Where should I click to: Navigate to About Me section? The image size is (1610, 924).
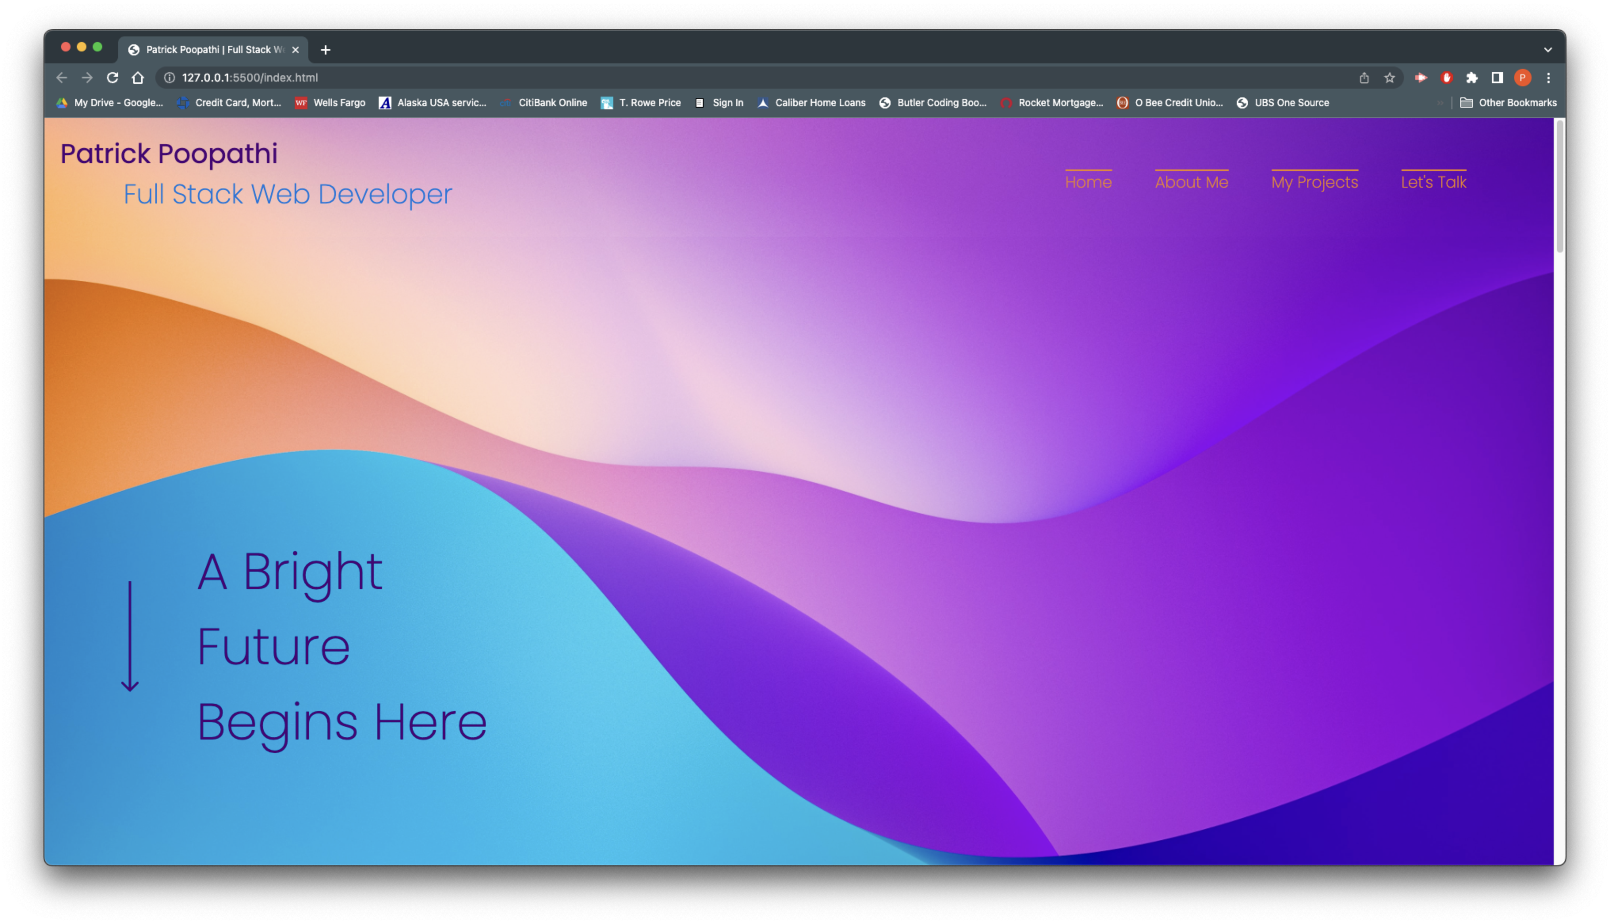coord(1191,182)
